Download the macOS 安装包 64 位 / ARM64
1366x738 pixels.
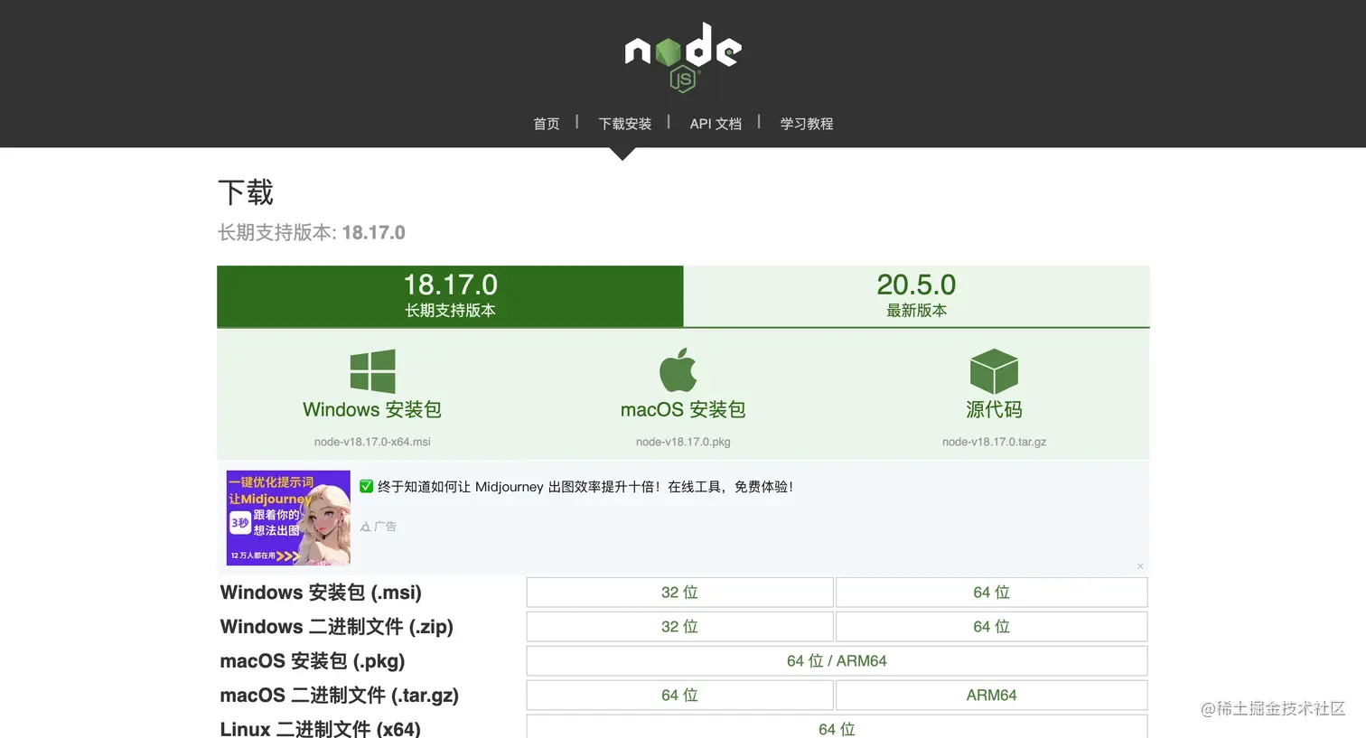(837, 660)
